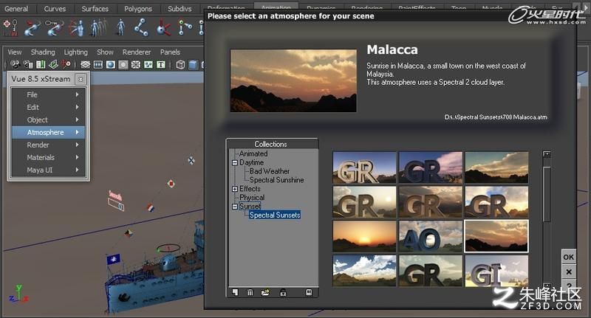Select the three connected joints shelf icon
Viewport: 591px width, 318px height.
[x=141, y=28]
